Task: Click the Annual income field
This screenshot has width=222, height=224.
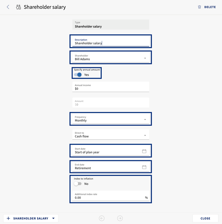Action: tap(111, 87)
